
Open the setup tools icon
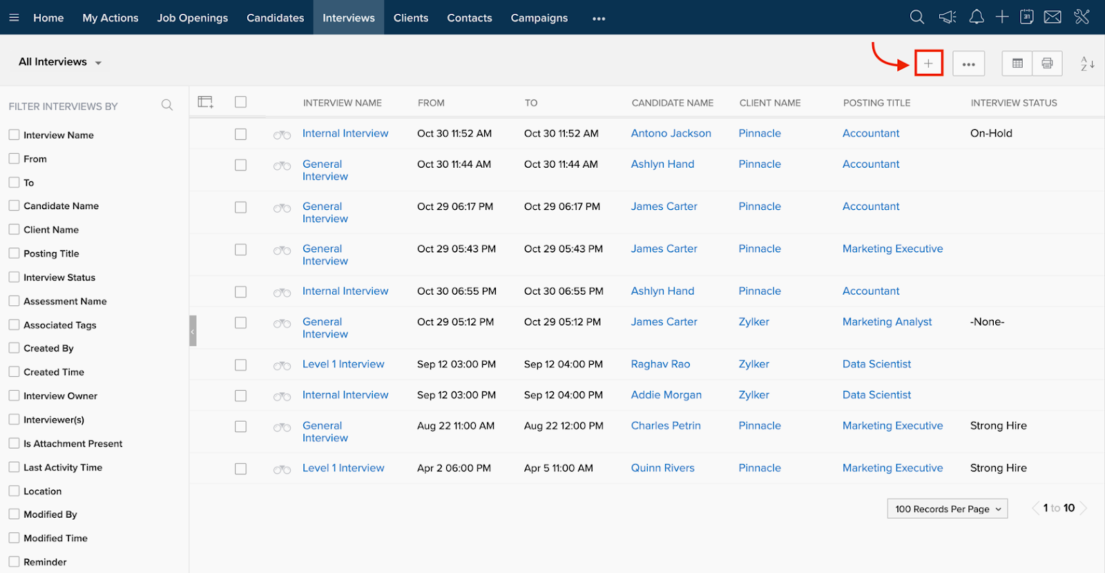(1082, 17)
